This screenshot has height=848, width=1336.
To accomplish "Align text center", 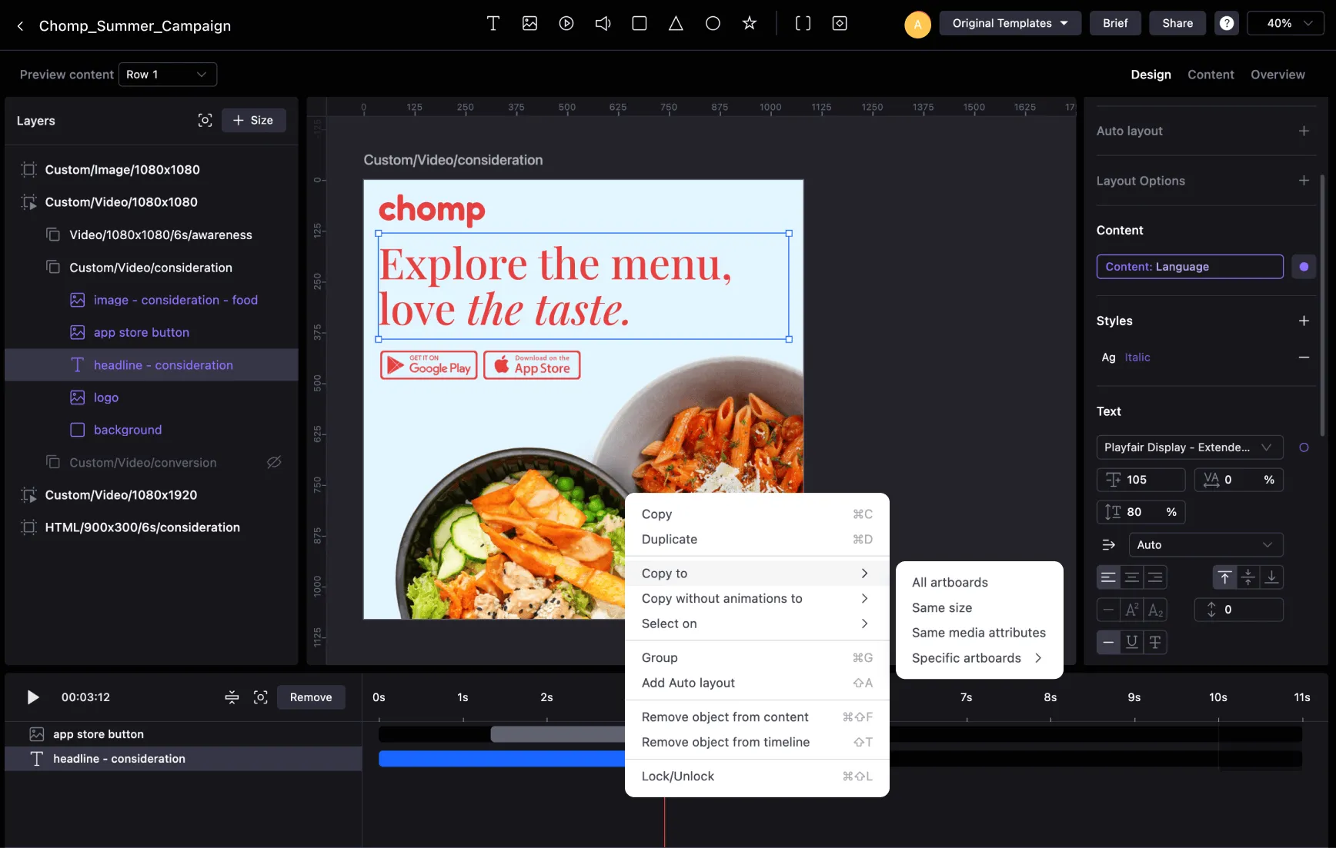I will pos(1132,577).
